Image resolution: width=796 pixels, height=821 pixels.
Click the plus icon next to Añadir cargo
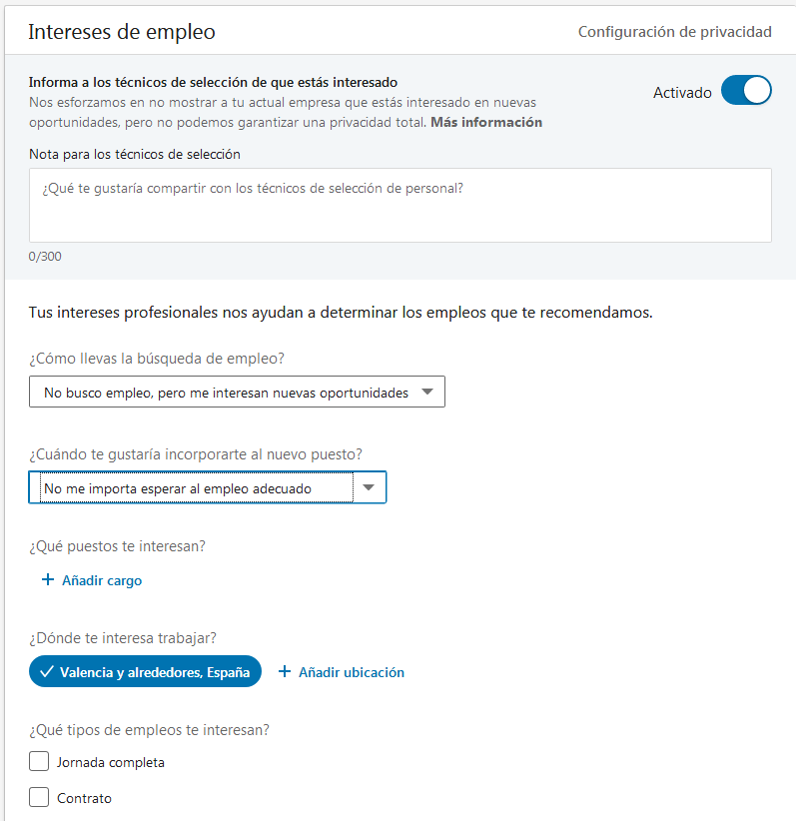47,579
